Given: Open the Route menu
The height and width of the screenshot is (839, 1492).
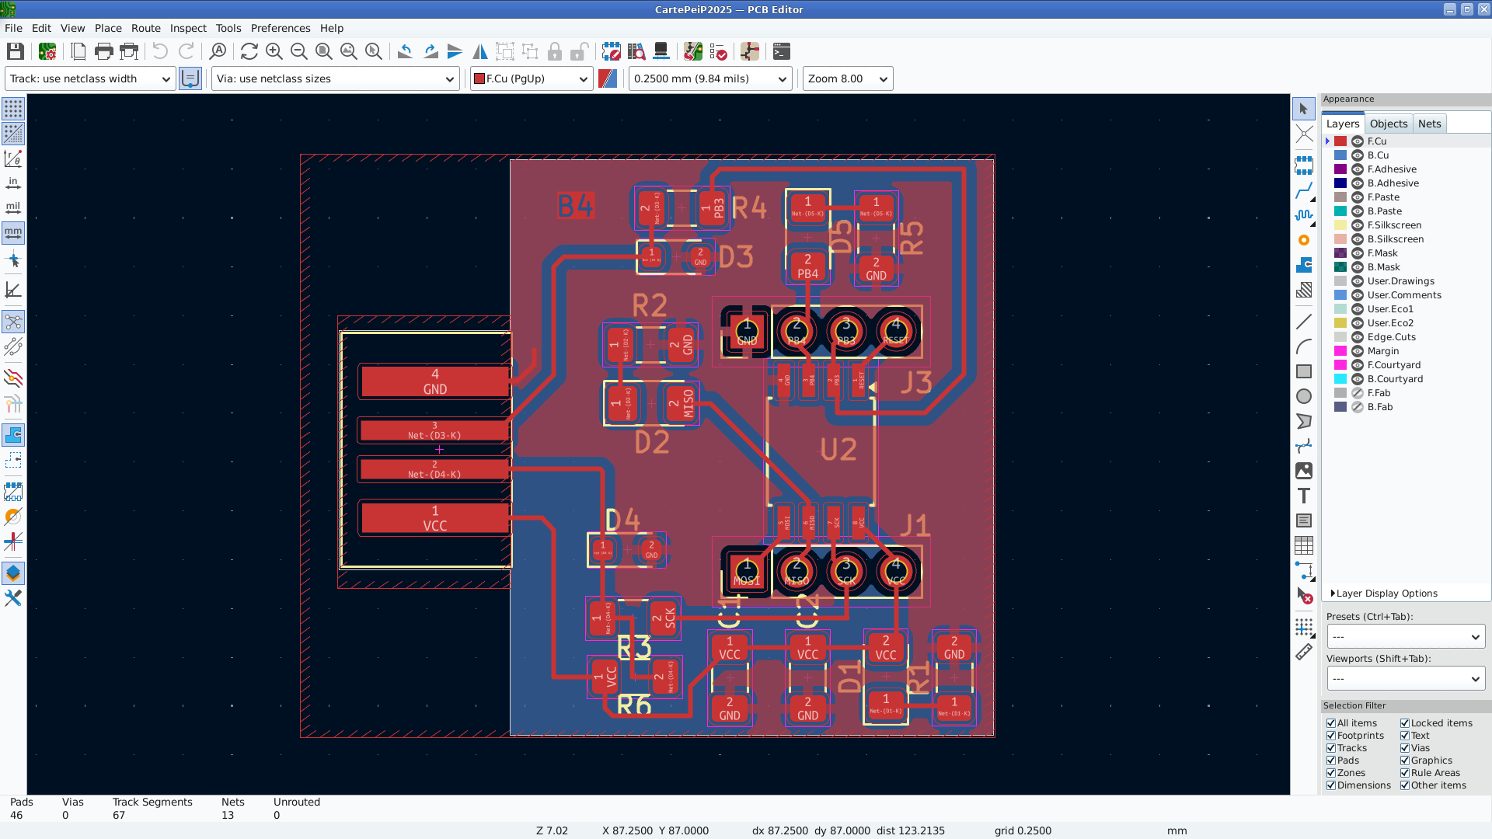Looking at the screenshot, I should point(145,28).
